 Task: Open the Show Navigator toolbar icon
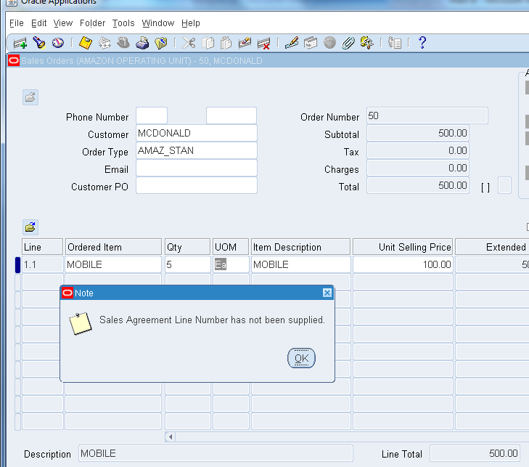coord(58,43)
